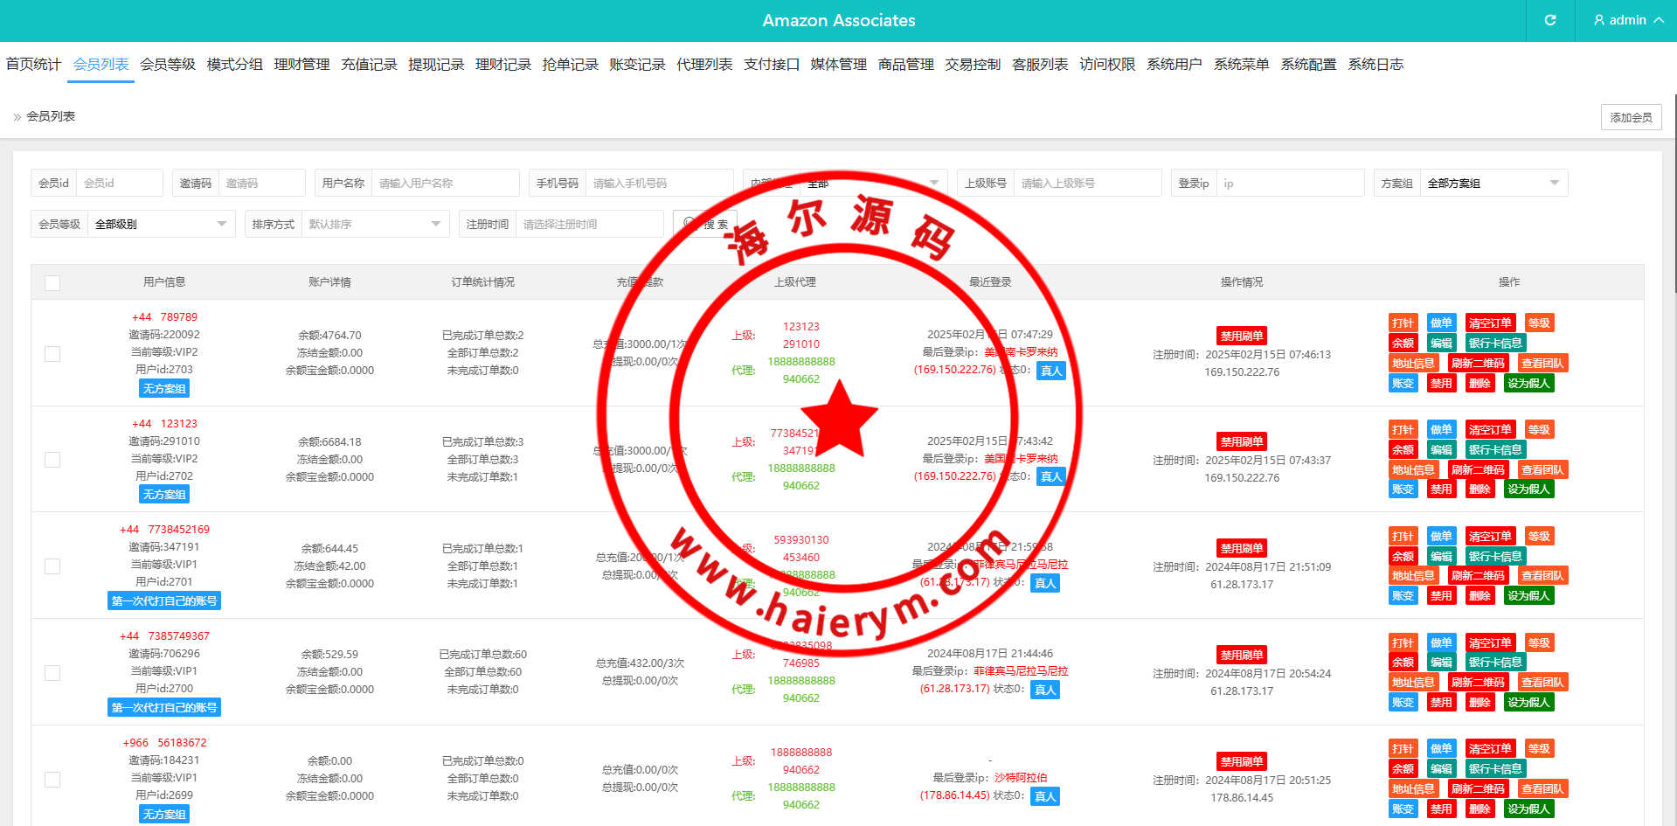
Task: Click 做单 for user 123123
Action: (x=1441, y=430)
